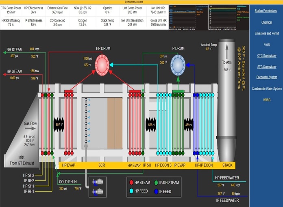The image size is (283, 207).
Task: Click the Oxygen 13.4 % value
Action: pyautogui.click(x=83, y=25)
